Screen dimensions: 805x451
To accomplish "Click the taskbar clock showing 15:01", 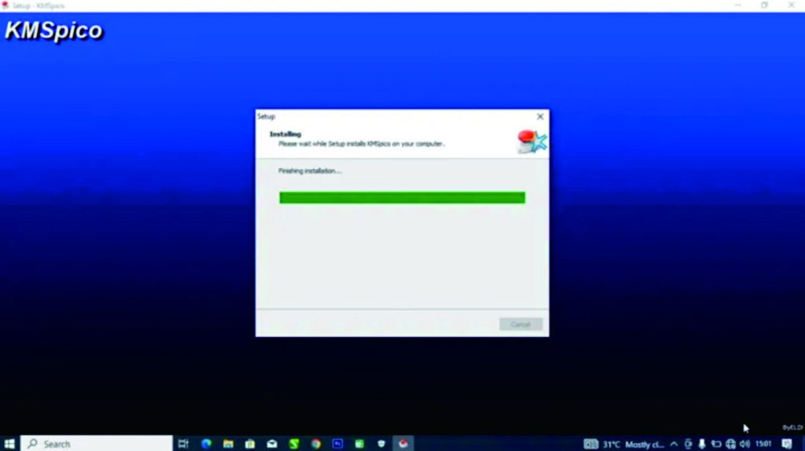I will (763, 444).
